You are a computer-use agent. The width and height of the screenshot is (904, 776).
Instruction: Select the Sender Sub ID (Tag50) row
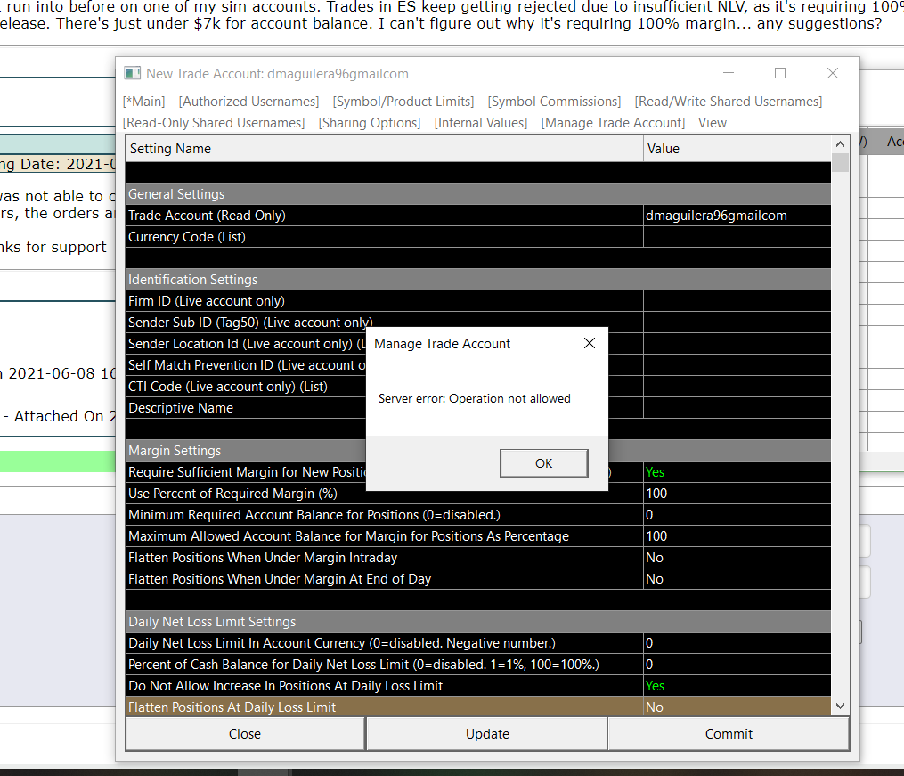tap(478, 323)
